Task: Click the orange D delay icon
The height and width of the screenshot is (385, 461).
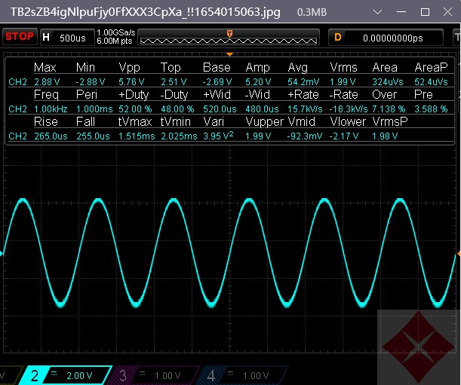Action: click(x=338, y=37)
